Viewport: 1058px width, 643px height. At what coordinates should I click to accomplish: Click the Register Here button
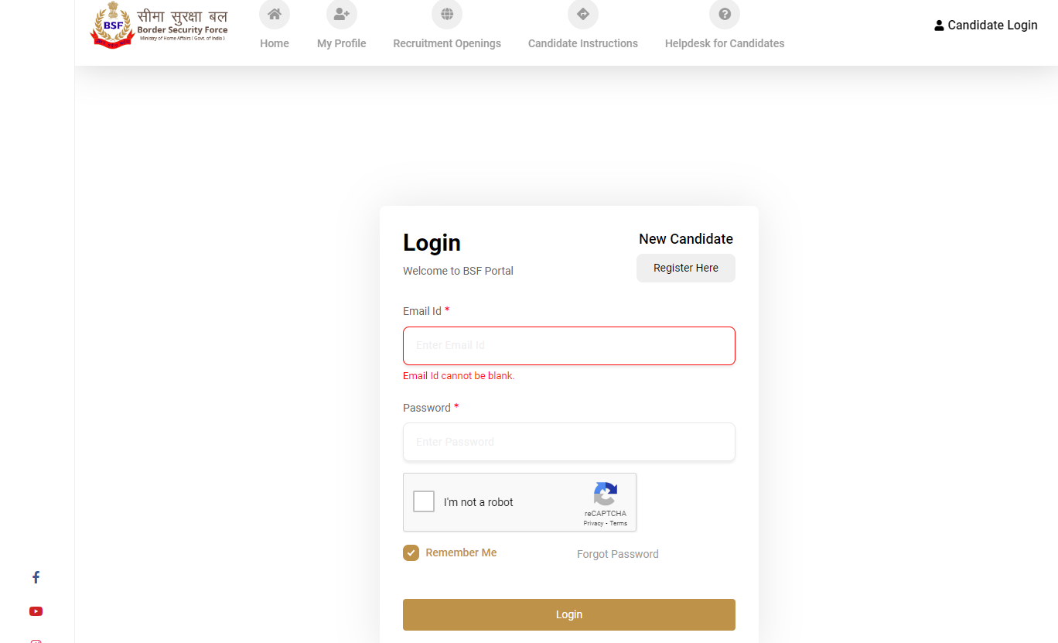(686, 268)
